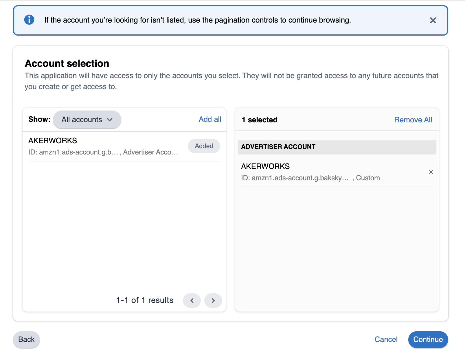Dismiss the pagination info message
The height and width of the screenshot is (359, 465).
pos(433,20)
